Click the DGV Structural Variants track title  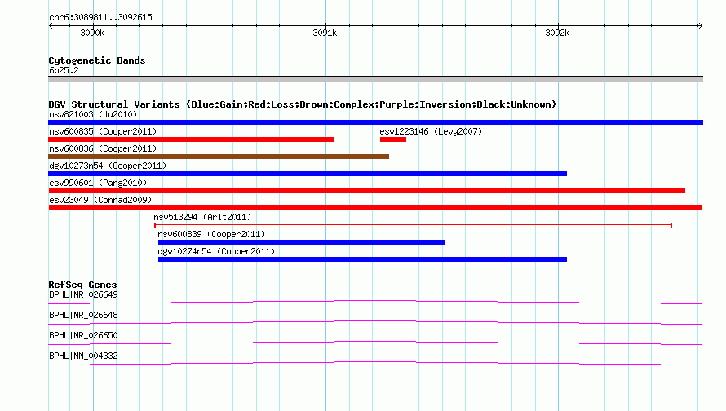click(x=303, y=104)
